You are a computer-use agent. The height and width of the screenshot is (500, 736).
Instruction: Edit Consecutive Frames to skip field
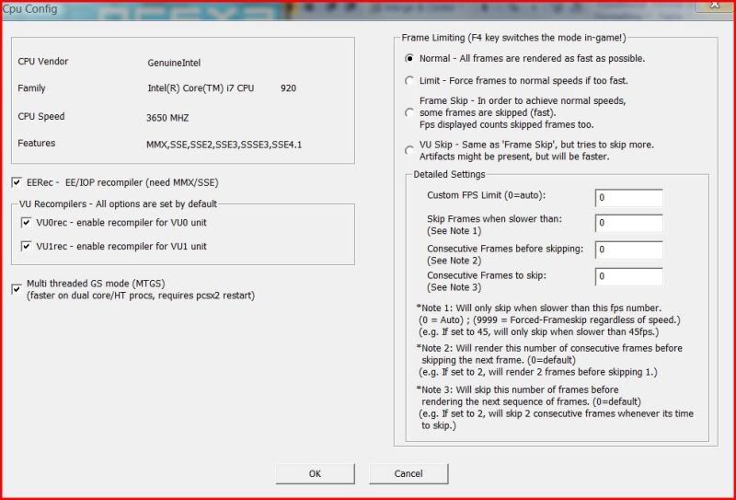(629, 276)
